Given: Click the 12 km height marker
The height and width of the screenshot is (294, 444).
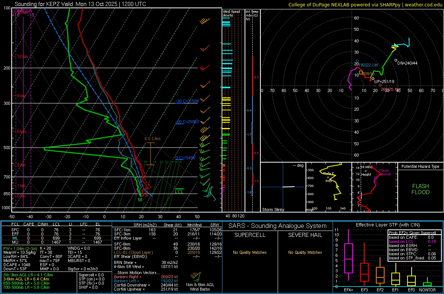Looking at the screenshot, I should click(x=22, y=57).
